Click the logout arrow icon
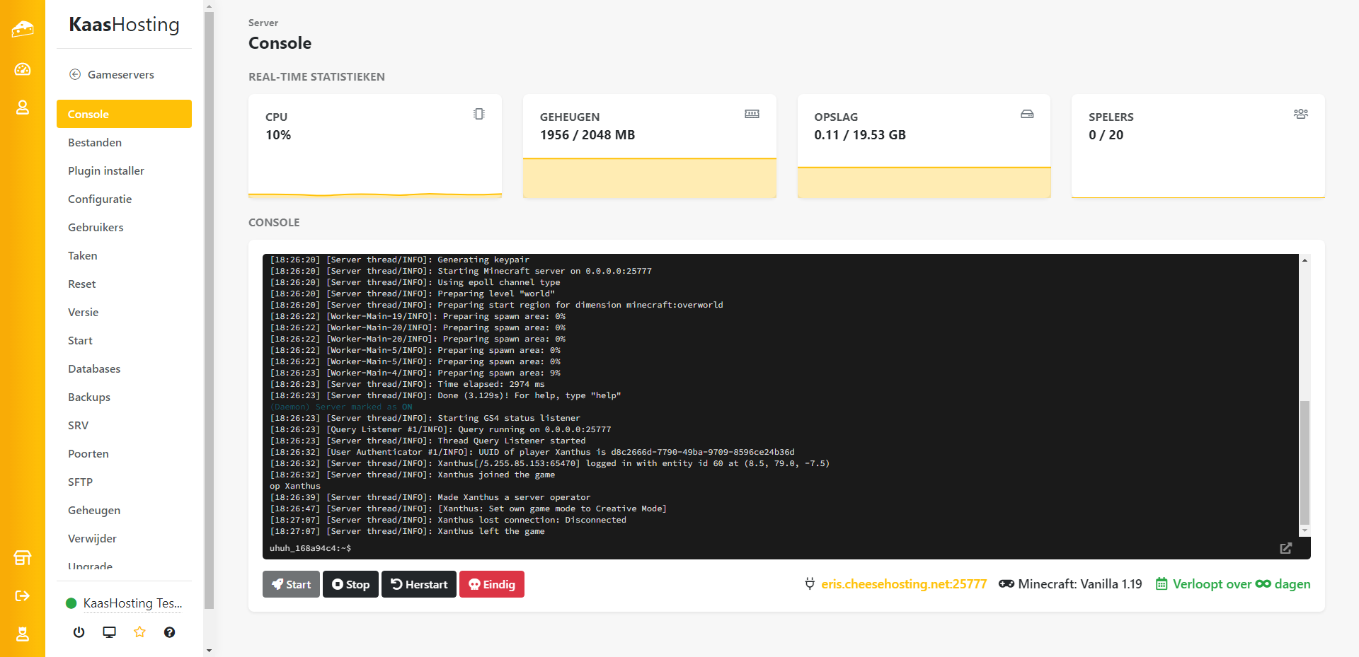 (23, 596)
